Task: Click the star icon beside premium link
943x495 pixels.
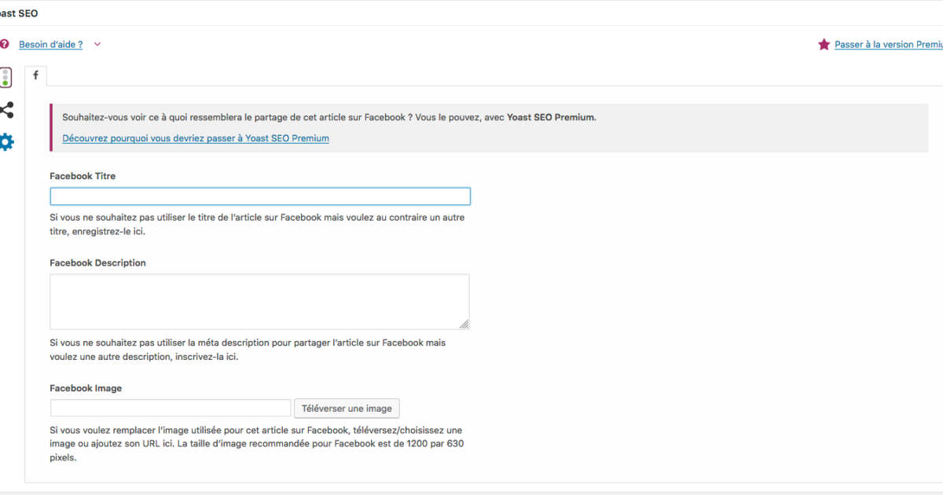Action: (824, 45)
